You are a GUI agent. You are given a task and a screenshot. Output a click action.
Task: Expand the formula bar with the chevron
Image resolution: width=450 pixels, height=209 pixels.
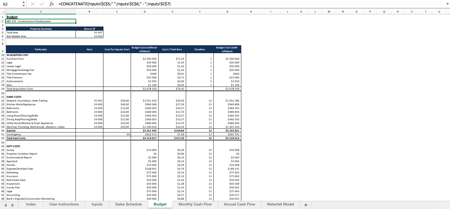448,4
